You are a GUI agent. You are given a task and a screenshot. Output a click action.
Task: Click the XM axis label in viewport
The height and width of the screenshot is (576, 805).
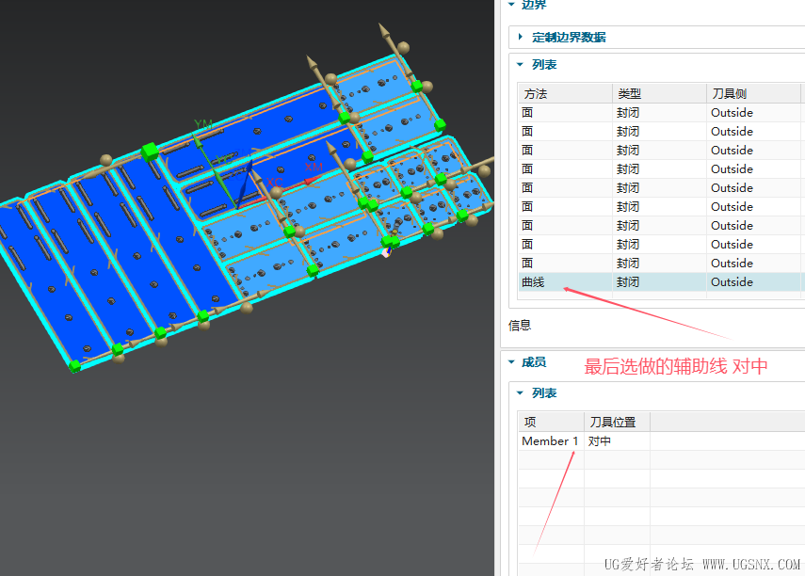(314, 167)
